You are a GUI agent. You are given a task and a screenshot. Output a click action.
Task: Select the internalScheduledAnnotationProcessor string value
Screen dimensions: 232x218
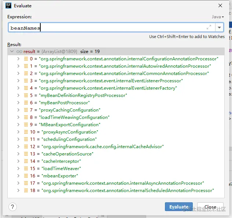tap(128, 190)
